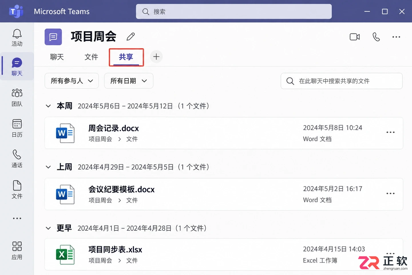Viewport: 412px width, 275px height.
Task: Click the Word icon of 会议纪要模板.docx
Action: [65, 194]
